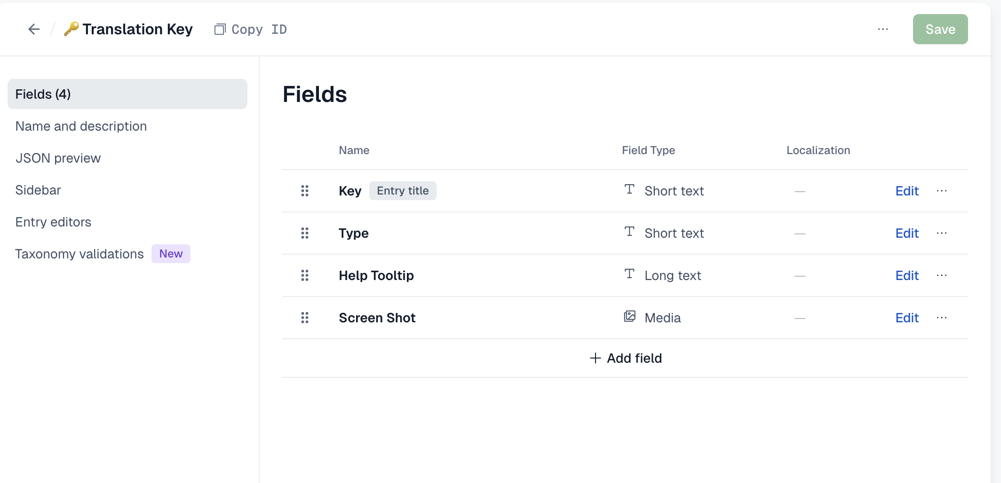Image resolution: width=1001 pixels, height=483 pixels.
Task: Go to Taxonomy validations section
Action: 79,254
